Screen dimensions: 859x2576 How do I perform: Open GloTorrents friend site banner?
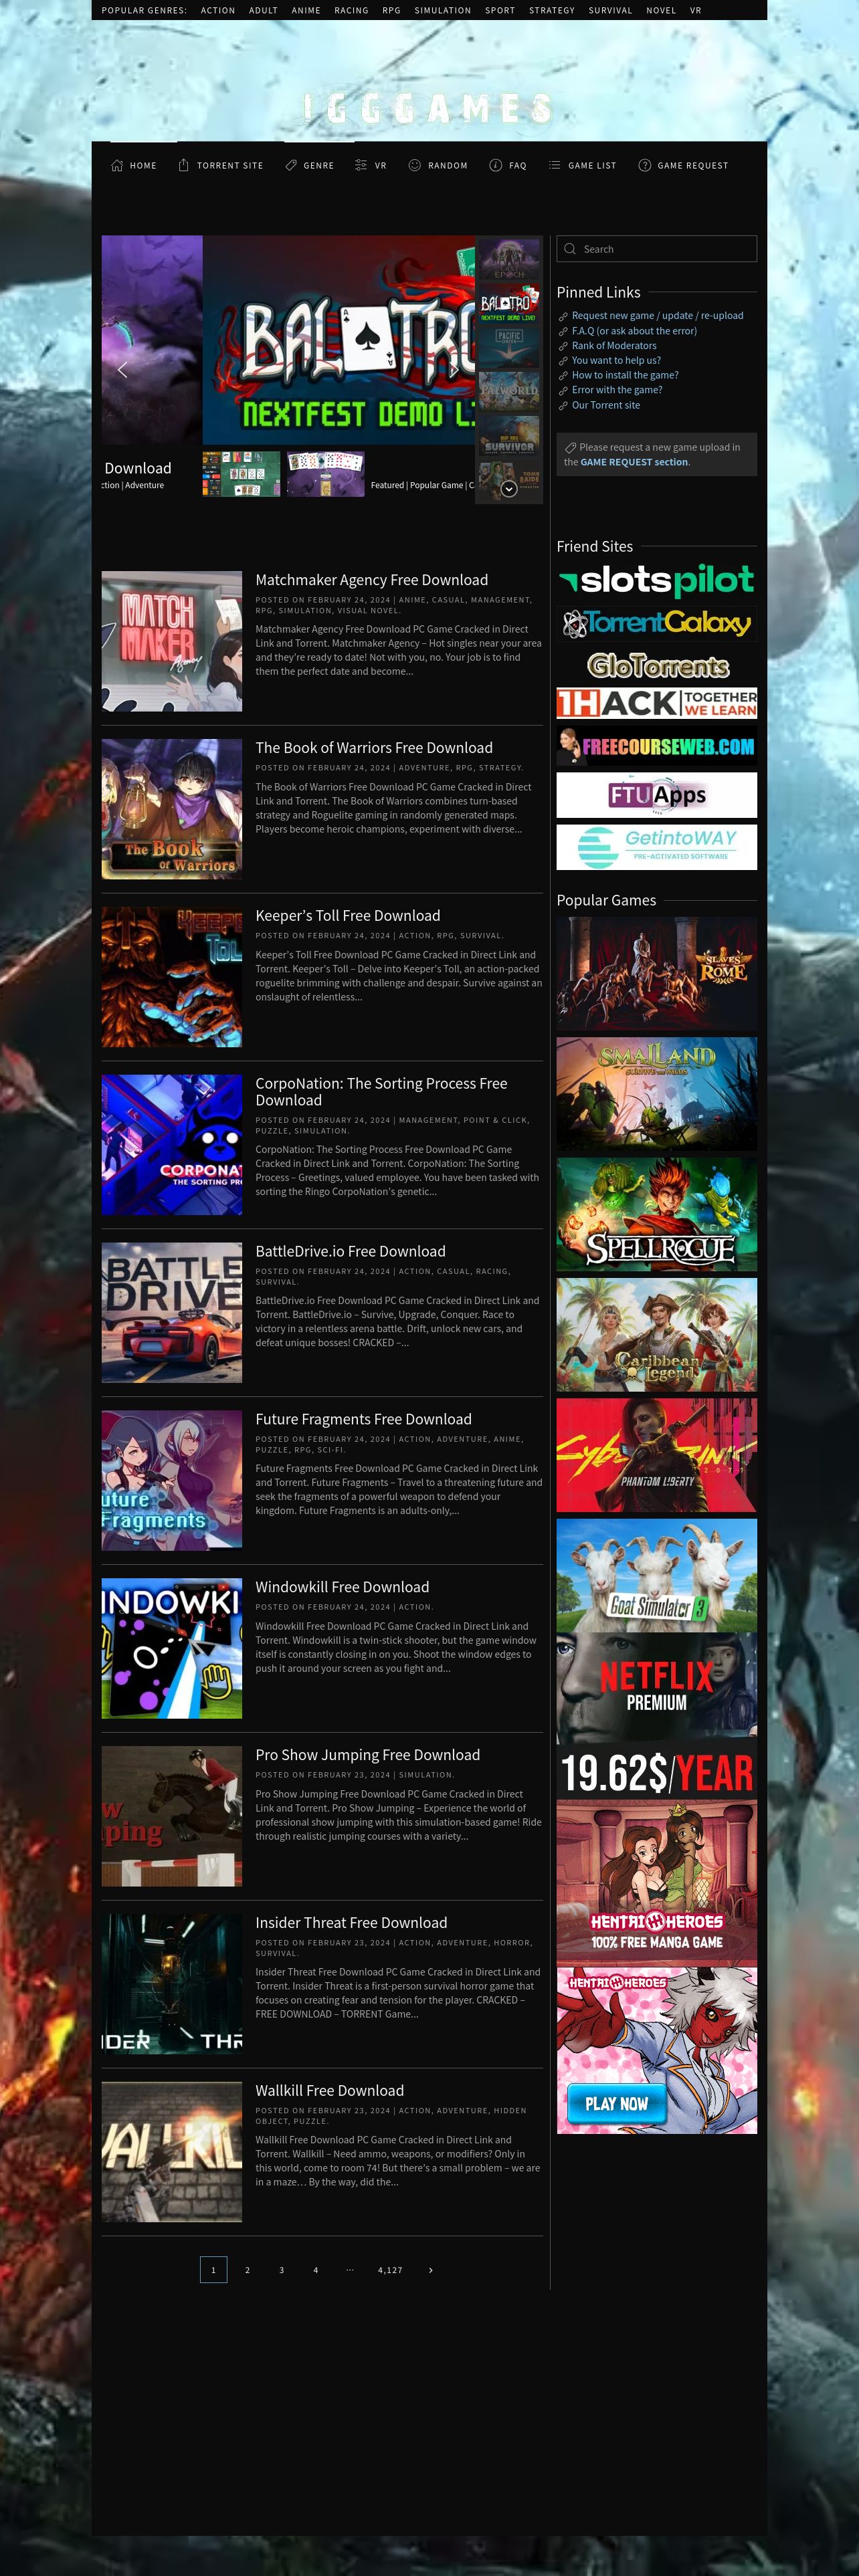(657, 666)
